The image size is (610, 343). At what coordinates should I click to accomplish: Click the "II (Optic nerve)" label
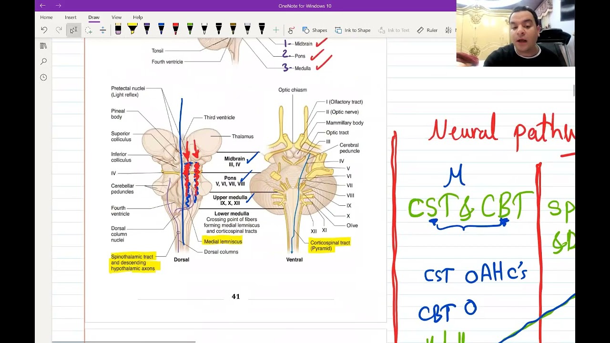point(342,112)
